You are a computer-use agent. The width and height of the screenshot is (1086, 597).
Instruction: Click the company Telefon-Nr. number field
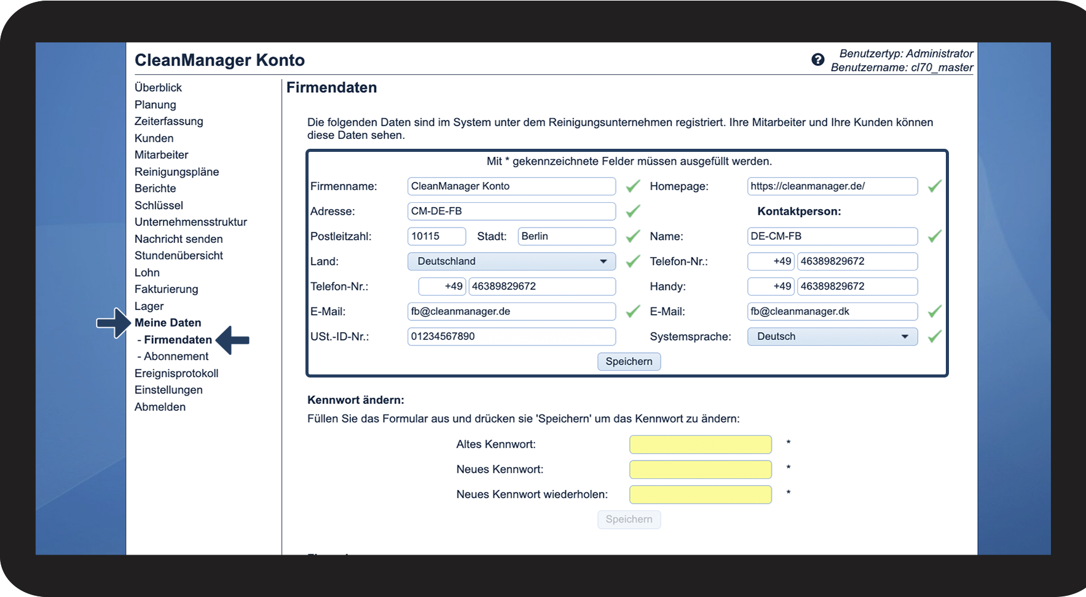point(542,287)
